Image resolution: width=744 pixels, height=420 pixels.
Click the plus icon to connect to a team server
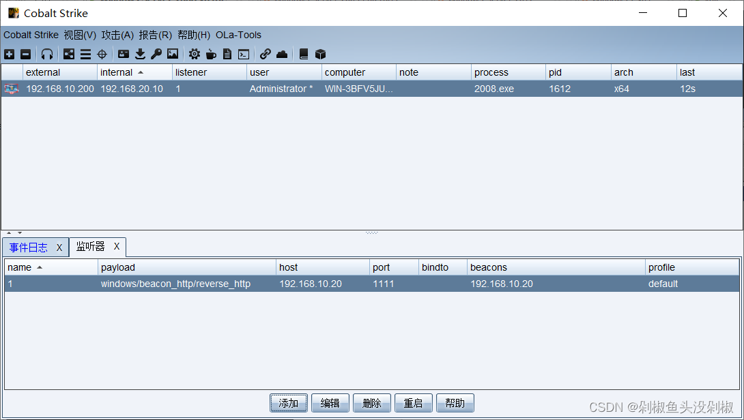[9, 54]
